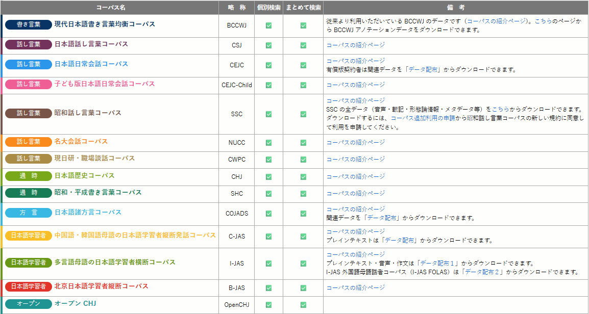Screen dimensions: 589x314
Task: Toggle the まとめて検索 checkbox for CSJ
Action: click(x=303, y=45)
